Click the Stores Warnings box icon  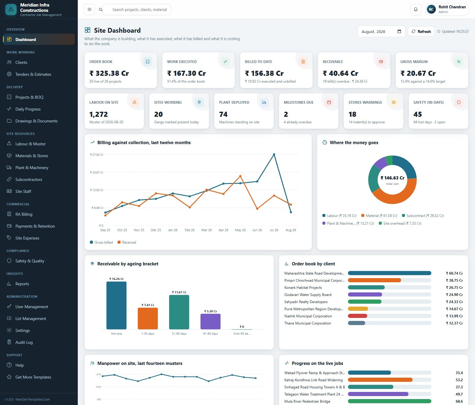394,103
